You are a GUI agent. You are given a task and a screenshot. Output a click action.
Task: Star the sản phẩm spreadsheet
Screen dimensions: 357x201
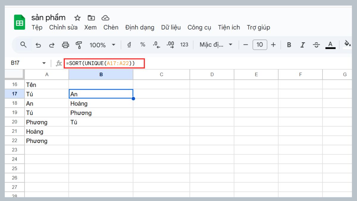pos(77,18)
